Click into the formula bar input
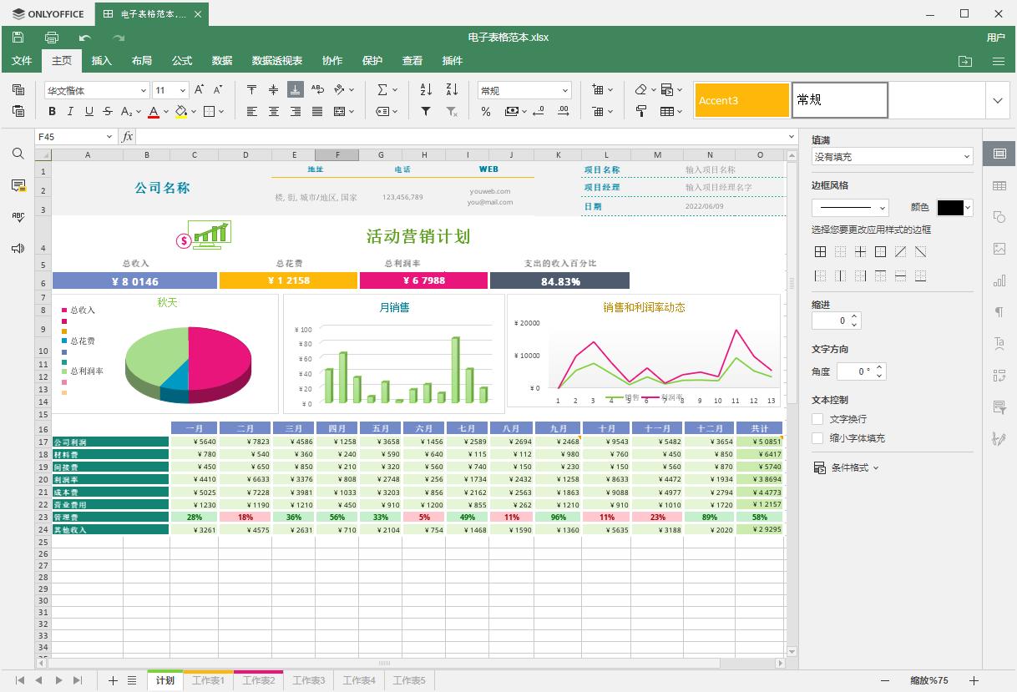 click(459, 137)
